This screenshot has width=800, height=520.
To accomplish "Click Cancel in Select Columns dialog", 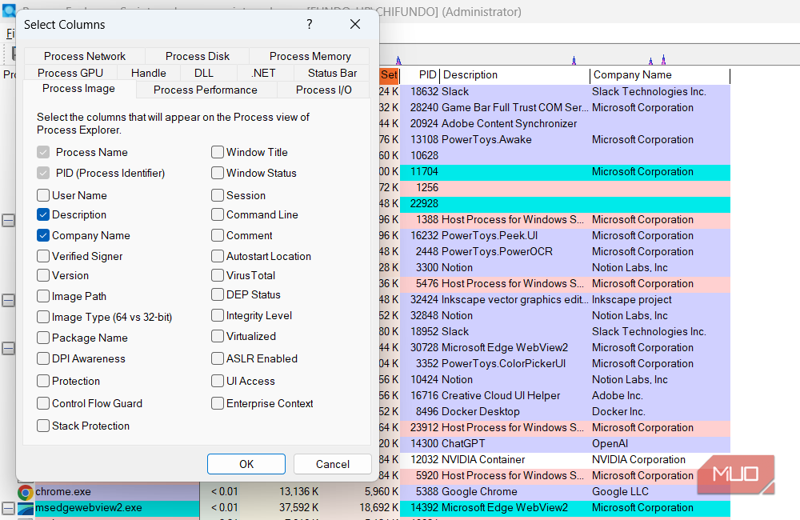I will point(333,464).
